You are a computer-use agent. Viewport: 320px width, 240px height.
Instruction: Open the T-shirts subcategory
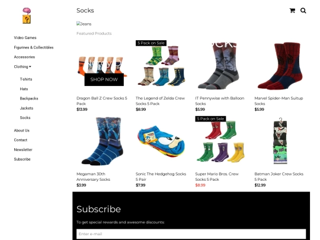click(x=26, y=79)
